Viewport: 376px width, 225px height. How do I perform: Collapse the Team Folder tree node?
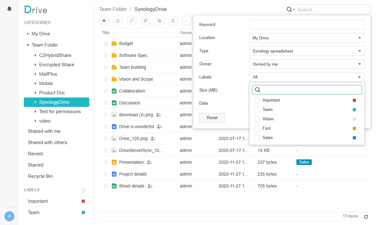[x=28, y=45]
